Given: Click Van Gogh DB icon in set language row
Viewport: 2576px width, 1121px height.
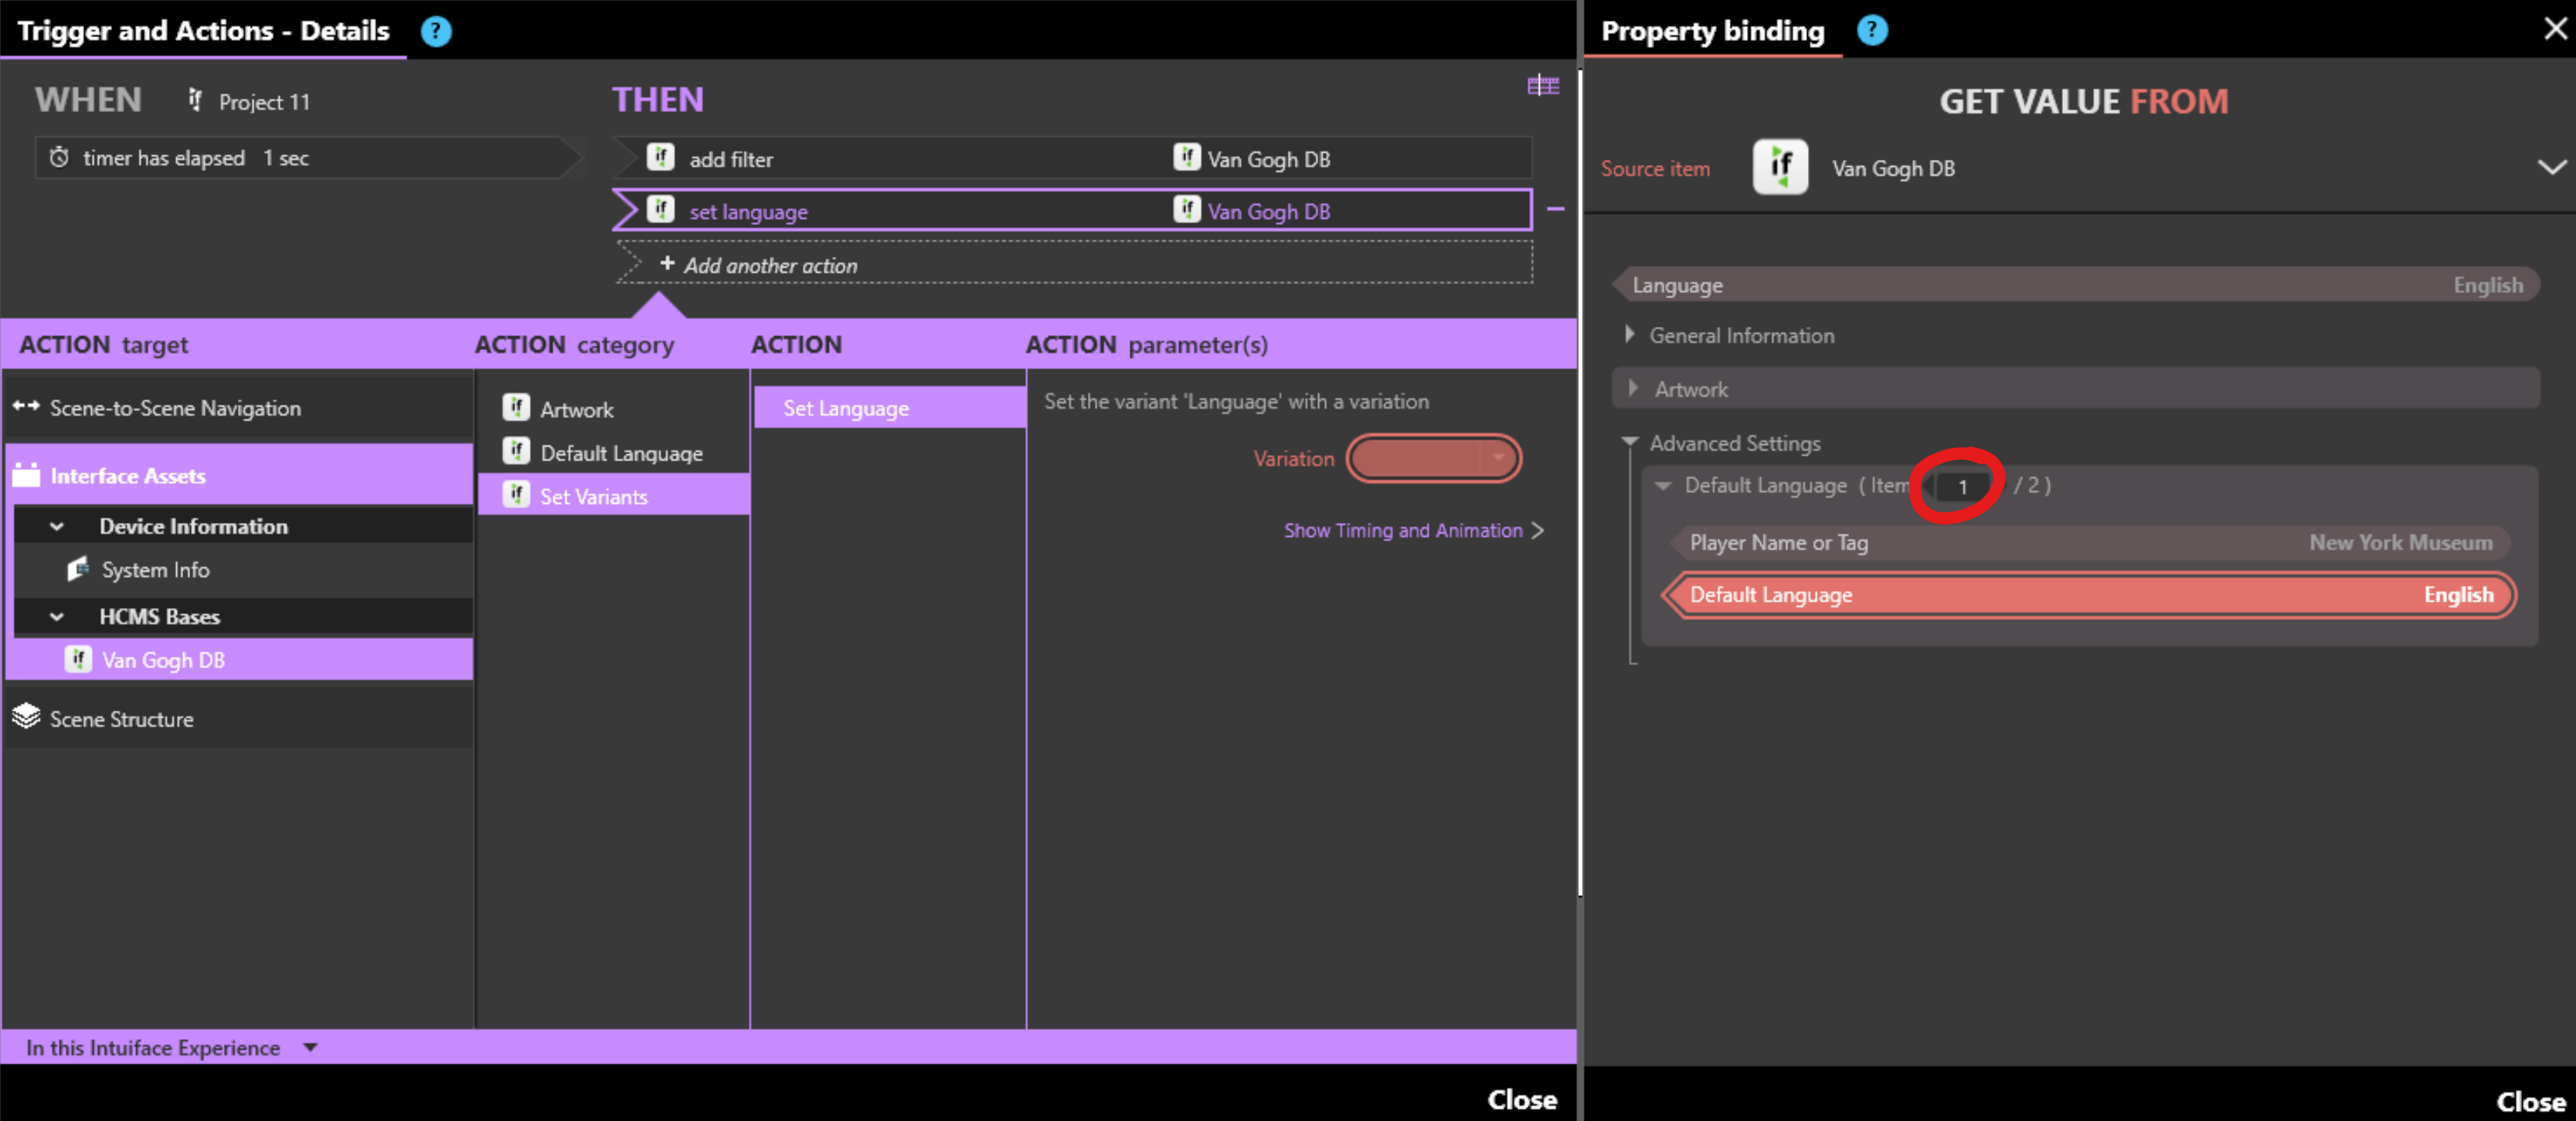Looking at the screenshot, I should pos(1187,210).
